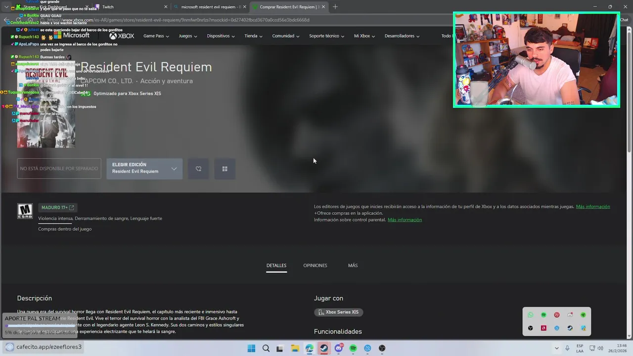Image resolution: width=633 pixels, height=356 pixels.
Task: Click the Steam icon in tray overflow
Action: 570,328
